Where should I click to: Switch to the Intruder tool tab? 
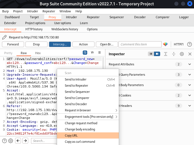(71, 17)
